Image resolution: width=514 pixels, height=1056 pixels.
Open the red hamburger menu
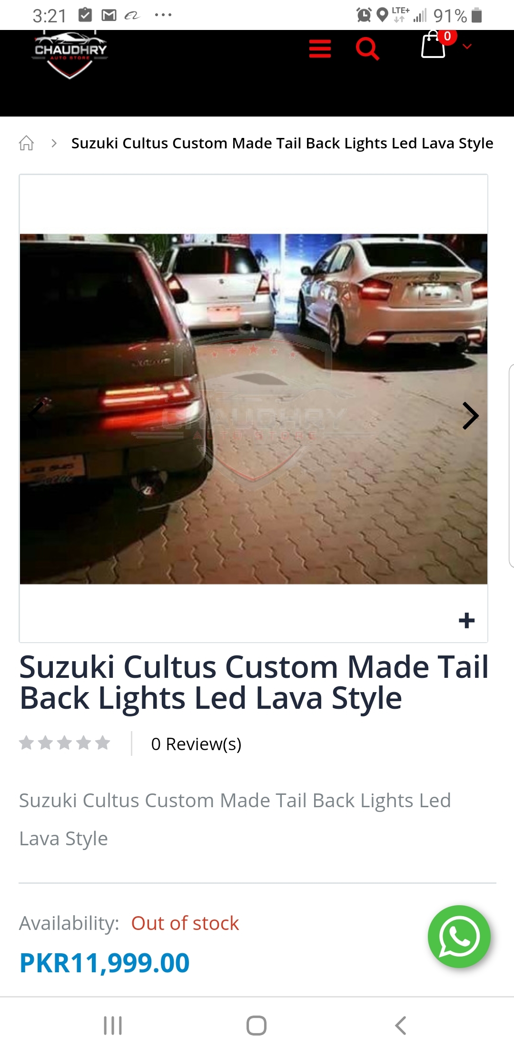click(320, 49)
